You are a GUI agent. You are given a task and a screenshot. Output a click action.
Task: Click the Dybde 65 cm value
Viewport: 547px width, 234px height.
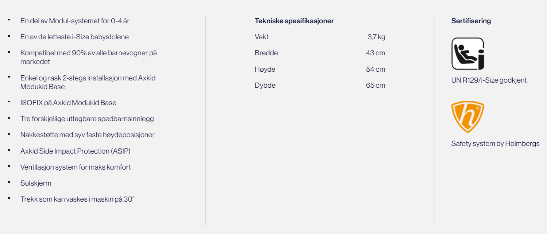pyautogui.click(x=375, y=86)
